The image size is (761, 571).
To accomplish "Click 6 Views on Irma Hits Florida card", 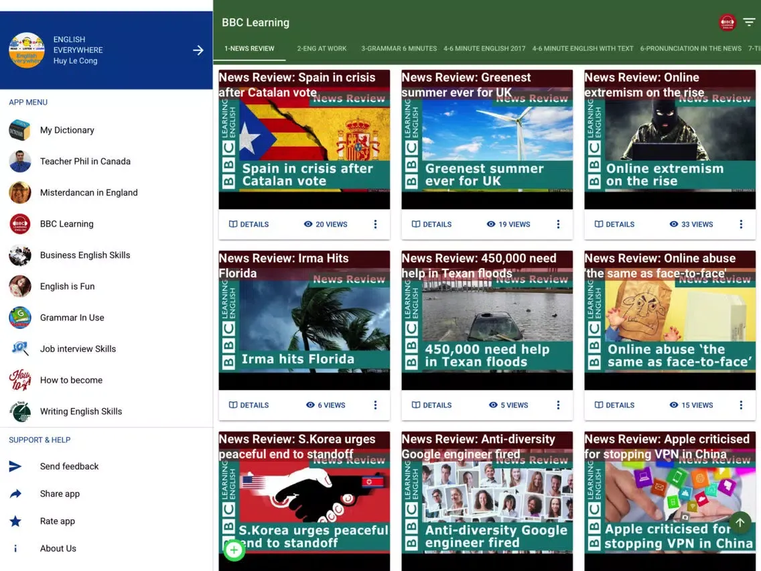I will point(326,405).
